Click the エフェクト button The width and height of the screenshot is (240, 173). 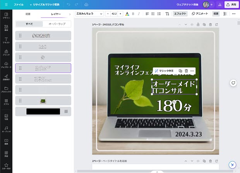point(180,14)
